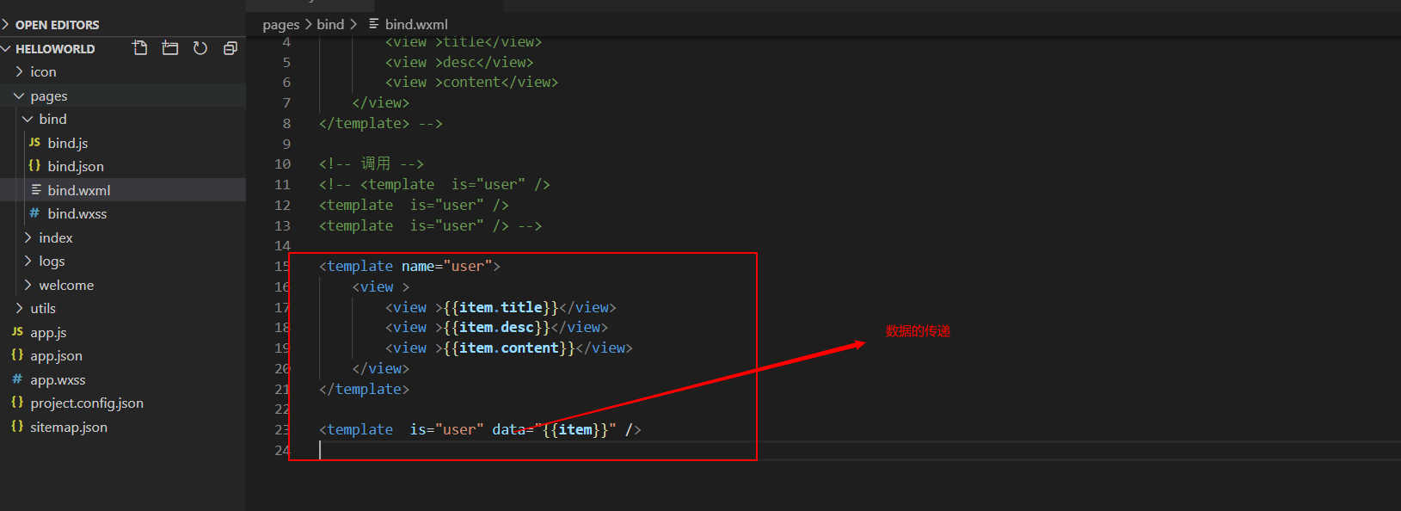Viewport: 1401px width, 511px height.
Task: Collapse all folders in explorer icon
Action: (230, 48)
